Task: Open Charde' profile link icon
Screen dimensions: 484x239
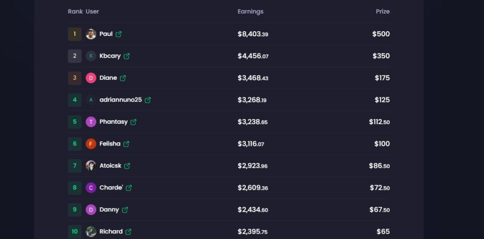Action: [x=129, y=188]
